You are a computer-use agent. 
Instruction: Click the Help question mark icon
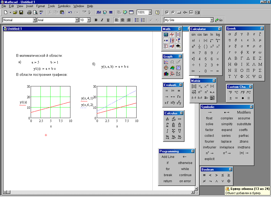pyautogui.click(x=157, y=12)
